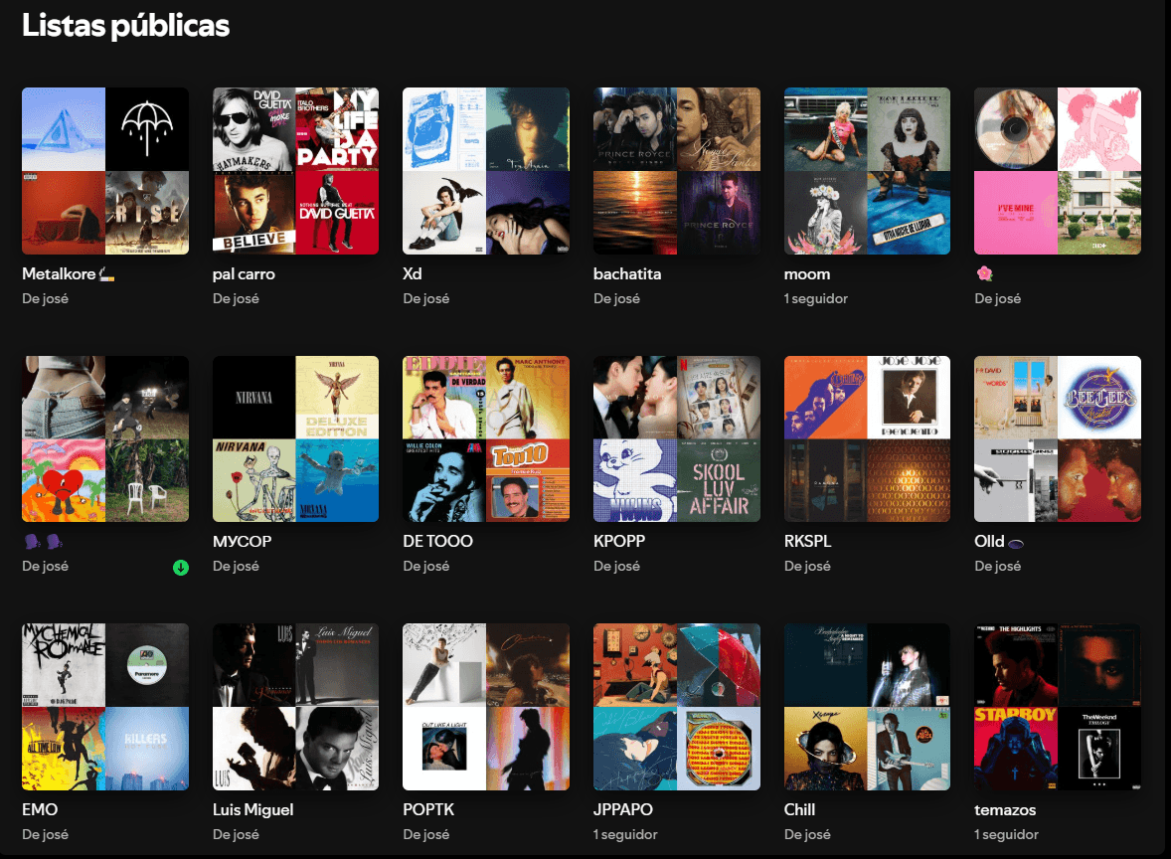Open the Chill playlist cover
The width and height of the screenshot is (1171, 859).
[x=867, y=707]
